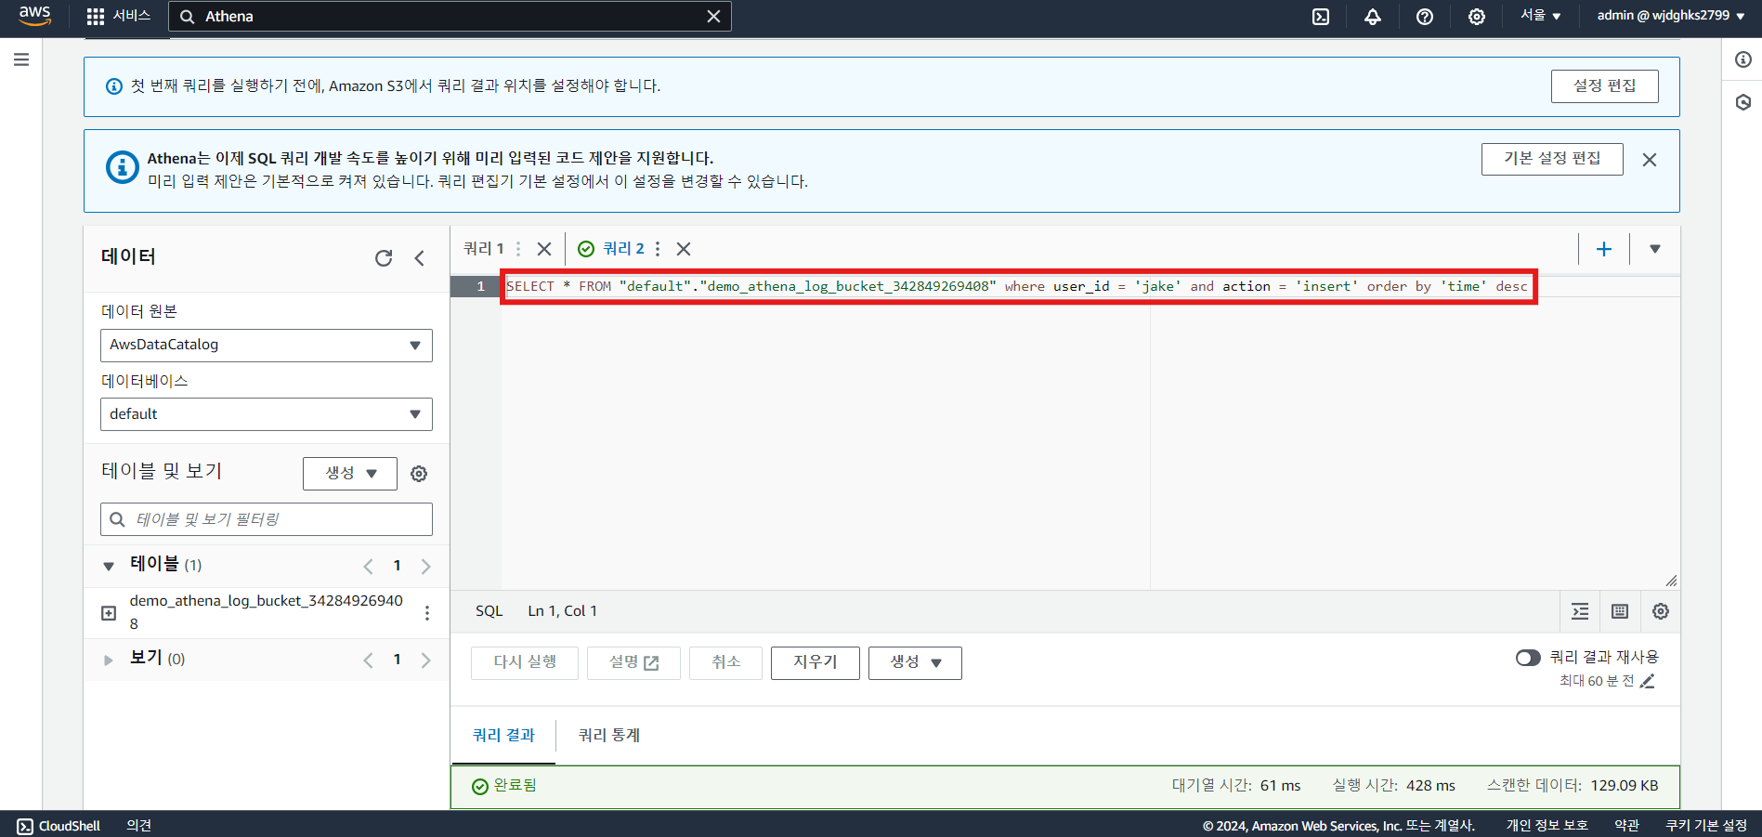This screenshot has width=1762, height=837.
Task: Close the 쿼리 1 tab
Action: tap(544, 249)
